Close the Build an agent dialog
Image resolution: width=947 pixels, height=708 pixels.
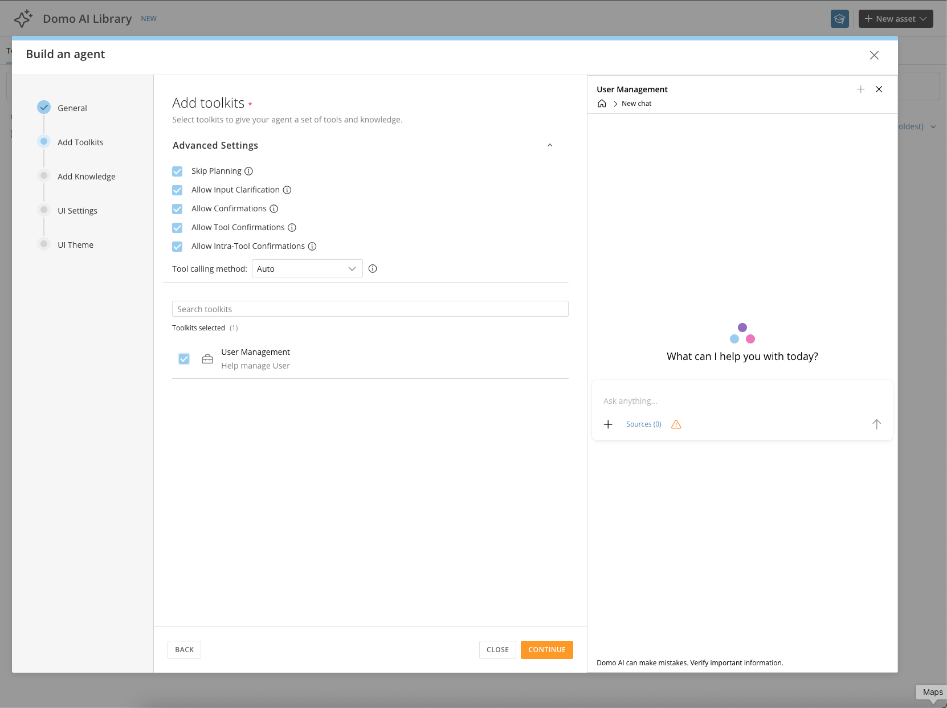click(x=874, y=55)
